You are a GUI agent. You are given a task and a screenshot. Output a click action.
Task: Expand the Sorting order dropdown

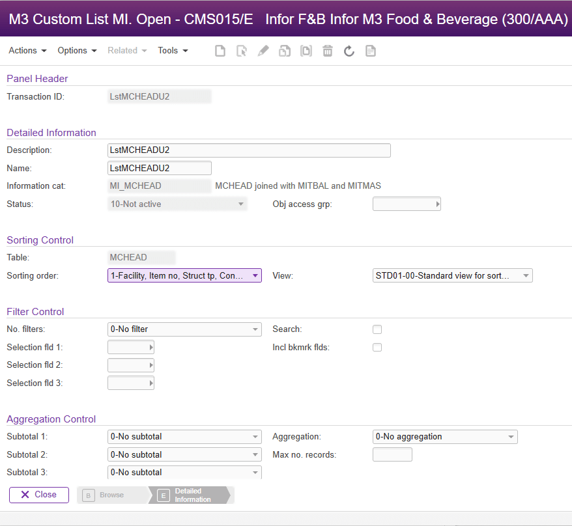pyautogui.click(x=255, y=275)
